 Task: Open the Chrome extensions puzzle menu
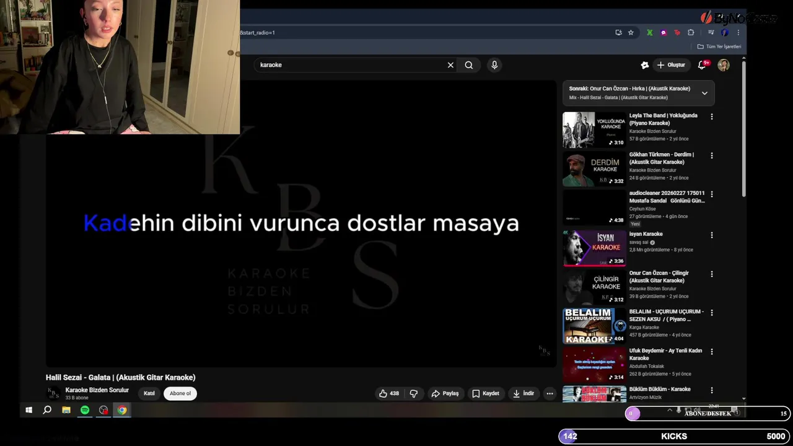coord(691,33)
